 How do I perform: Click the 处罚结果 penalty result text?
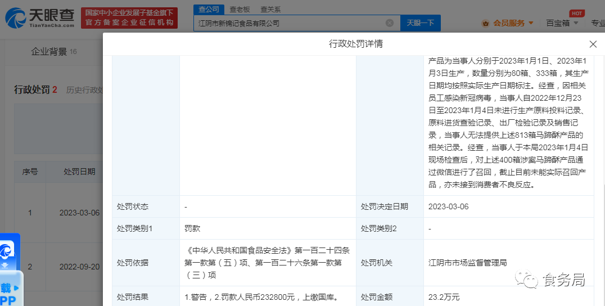(x=262, y=297)
